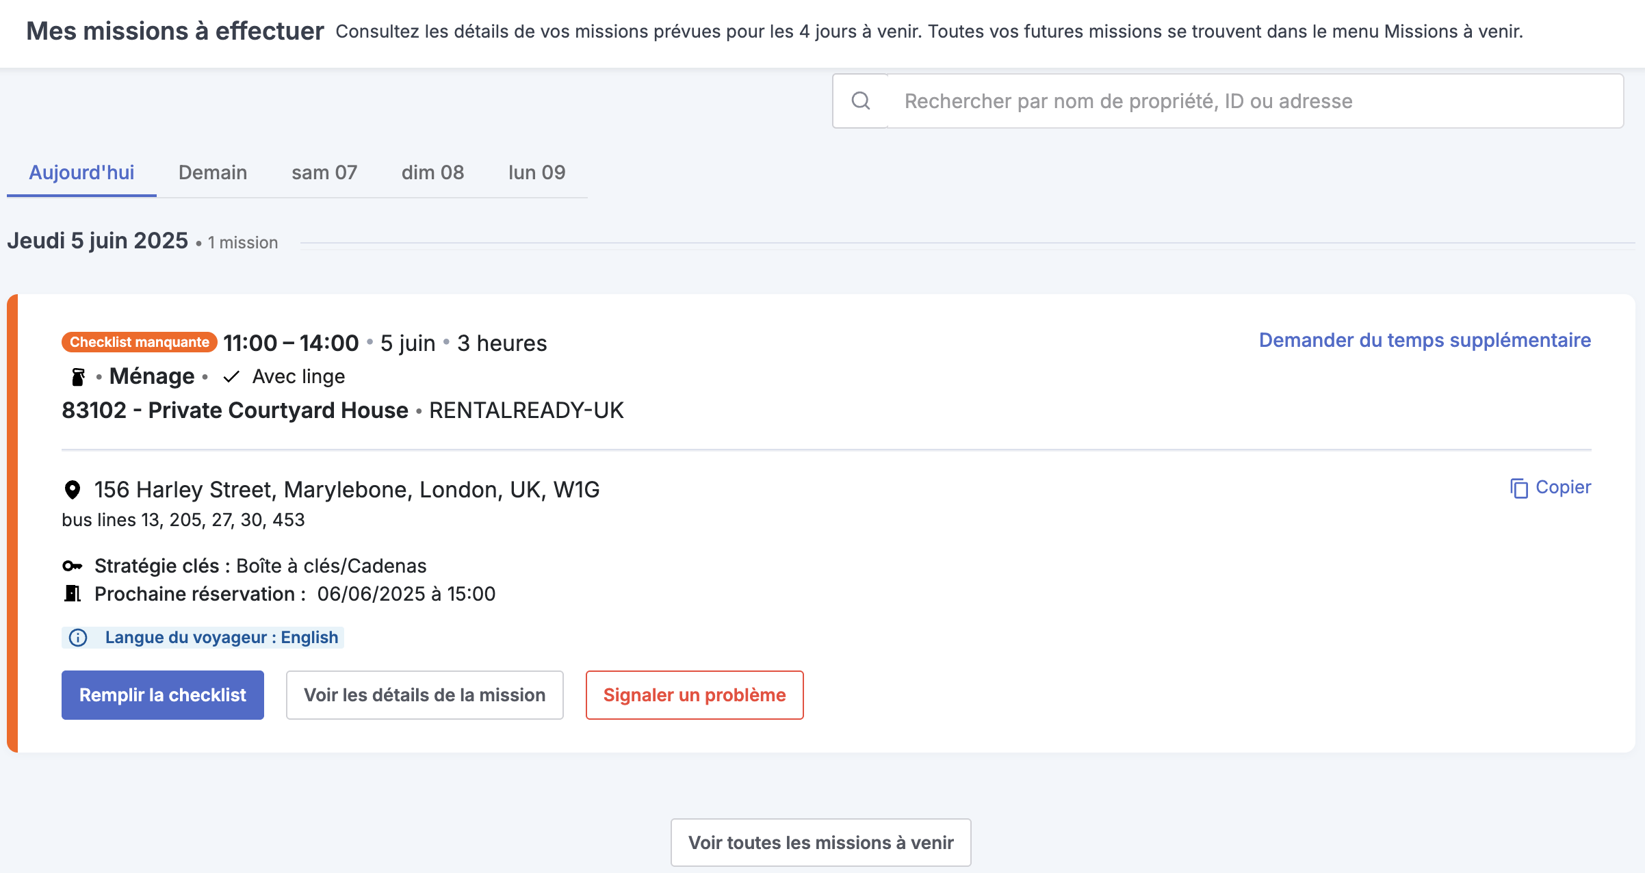This screenshot has height=873, width=1645.
Task: Open the sam 07 tab
Action: (324, 172)
